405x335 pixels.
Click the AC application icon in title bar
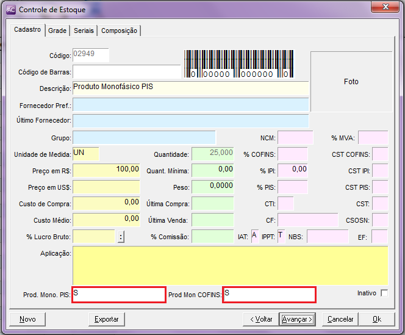(x=11, y=10)
